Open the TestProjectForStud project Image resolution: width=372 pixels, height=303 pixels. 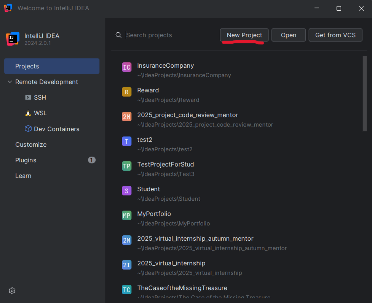point(165,164)
